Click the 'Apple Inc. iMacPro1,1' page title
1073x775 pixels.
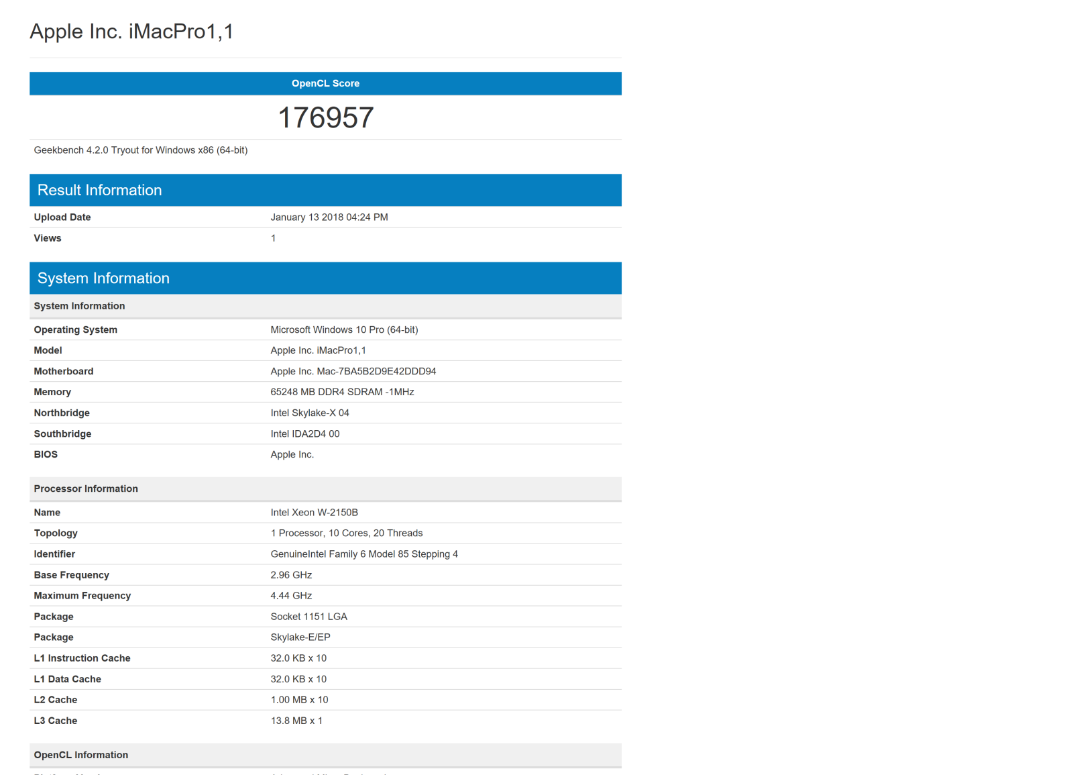coord(131,32)
